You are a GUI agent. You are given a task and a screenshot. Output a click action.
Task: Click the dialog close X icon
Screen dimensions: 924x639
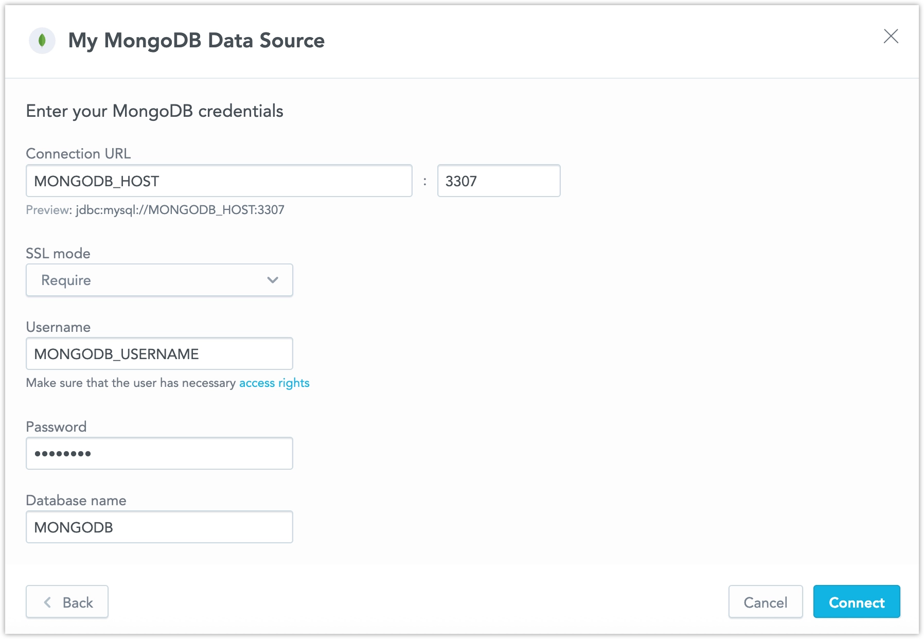[892, 37]
